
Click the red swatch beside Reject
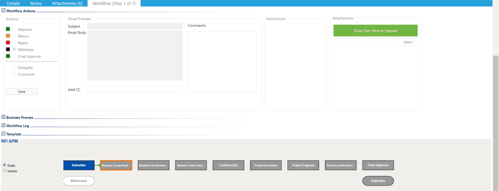pyautogui.click(x=8, y=43)
